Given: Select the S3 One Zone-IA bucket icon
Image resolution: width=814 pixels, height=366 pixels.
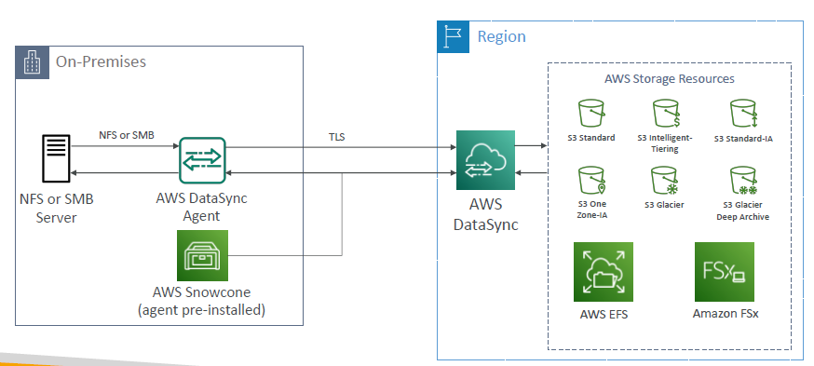Looking at the screenshot, I should pos(591,180).
